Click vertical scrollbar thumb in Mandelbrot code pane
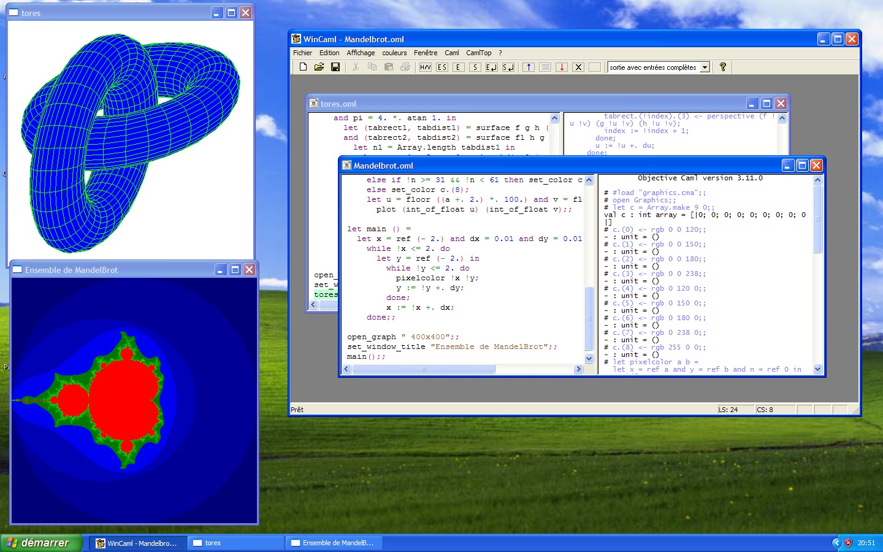The width and height of the screenshot is (883, 552). click(x=589, y=319)
